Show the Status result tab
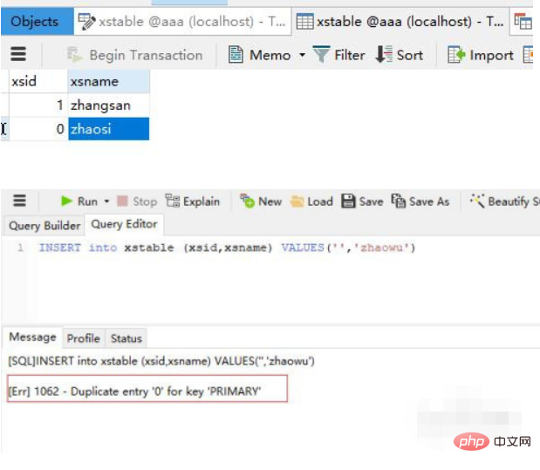Screen dimensions: 540x470 126,338
